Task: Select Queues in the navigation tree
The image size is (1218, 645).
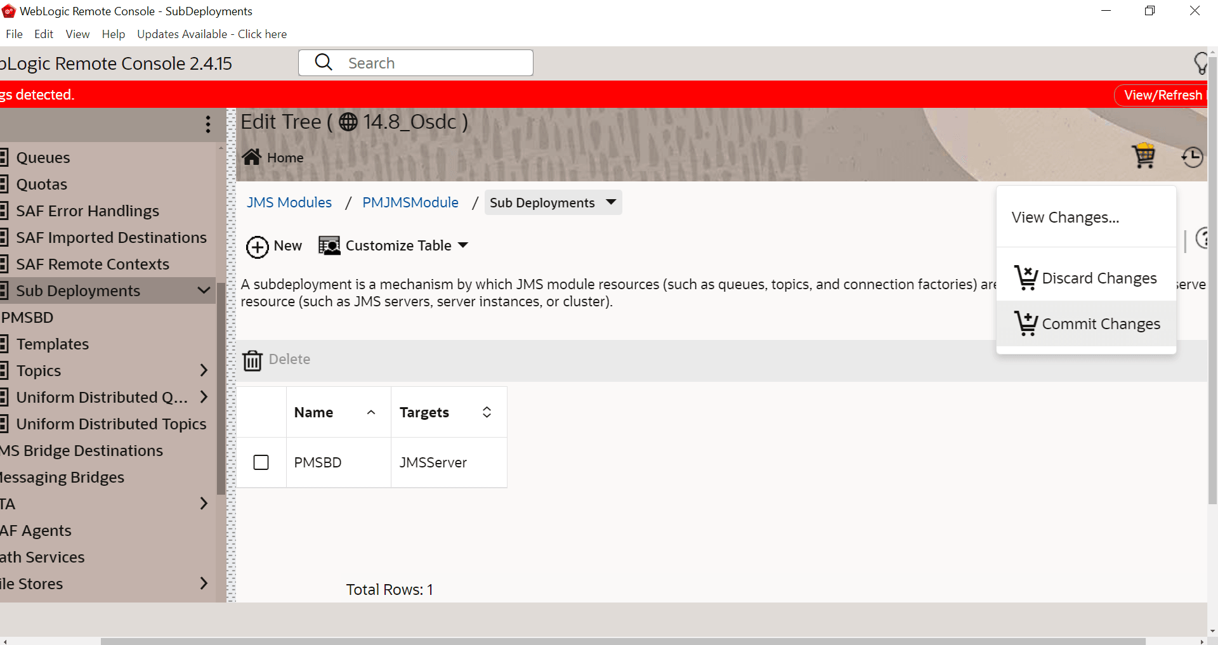Action: tap(43, 157)
